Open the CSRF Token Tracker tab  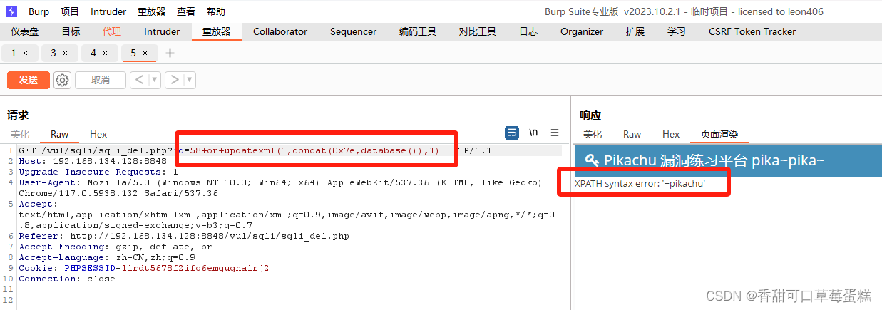tap(752, 31)
